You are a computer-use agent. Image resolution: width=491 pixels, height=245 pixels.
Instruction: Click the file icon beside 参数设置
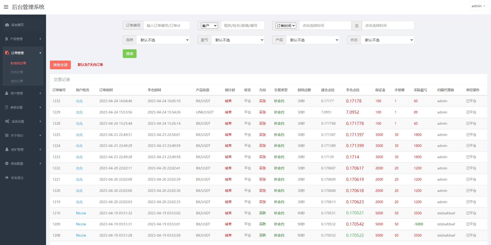click(7, 107)
